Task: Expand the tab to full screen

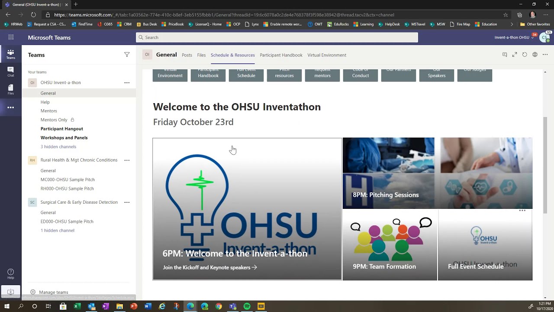Action: click(x=515, y=55)
